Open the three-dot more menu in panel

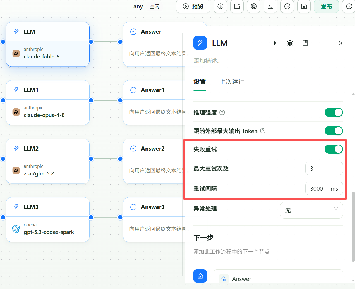pyautogui.click(x=320, y=43)
